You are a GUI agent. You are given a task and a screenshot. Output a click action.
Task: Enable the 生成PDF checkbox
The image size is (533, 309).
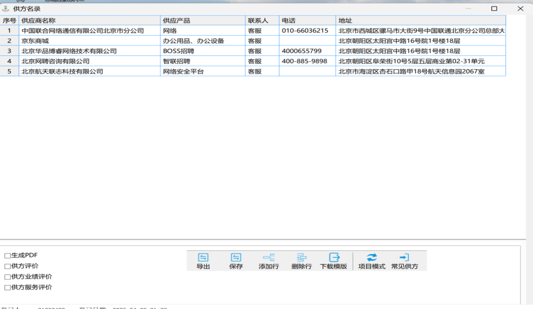click(8, 256)
